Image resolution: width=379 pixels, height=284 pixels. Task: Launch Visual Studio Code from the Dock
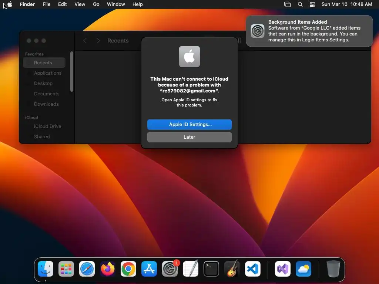253,269
